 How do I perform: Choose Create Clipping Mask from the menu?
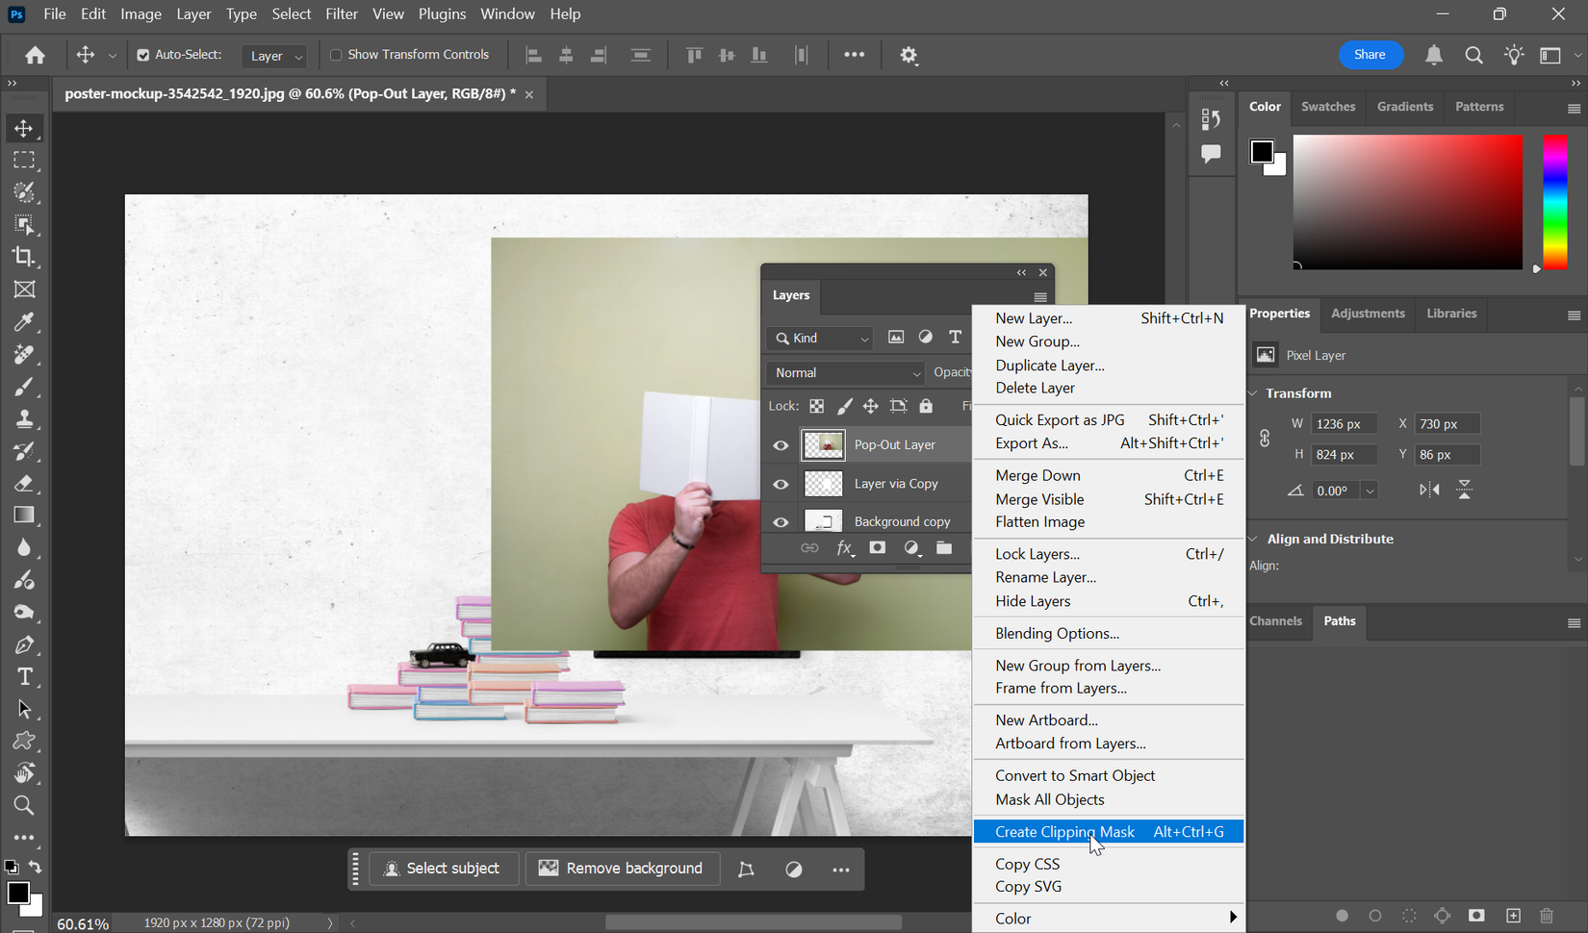click(x=1063, y=831)
